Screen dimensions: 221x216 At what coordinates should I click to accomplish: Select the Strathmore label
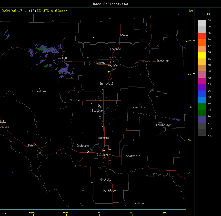pyautogui.click(x=132, y=156)
